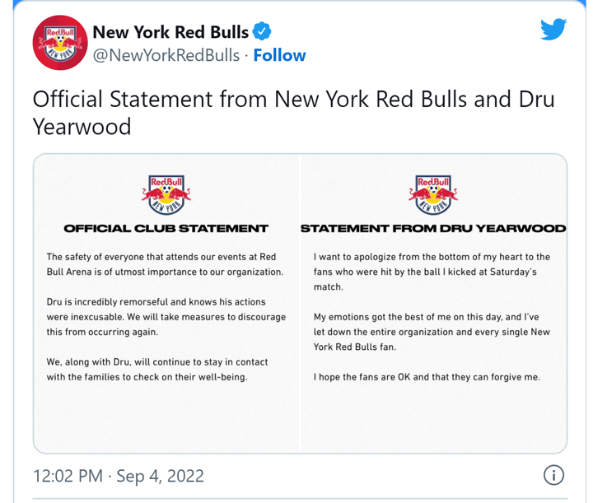Click paragraph saying Dru is incredibly remorseful
The height and width of the screenshot is (503, 593).
(x=165, y=317)
